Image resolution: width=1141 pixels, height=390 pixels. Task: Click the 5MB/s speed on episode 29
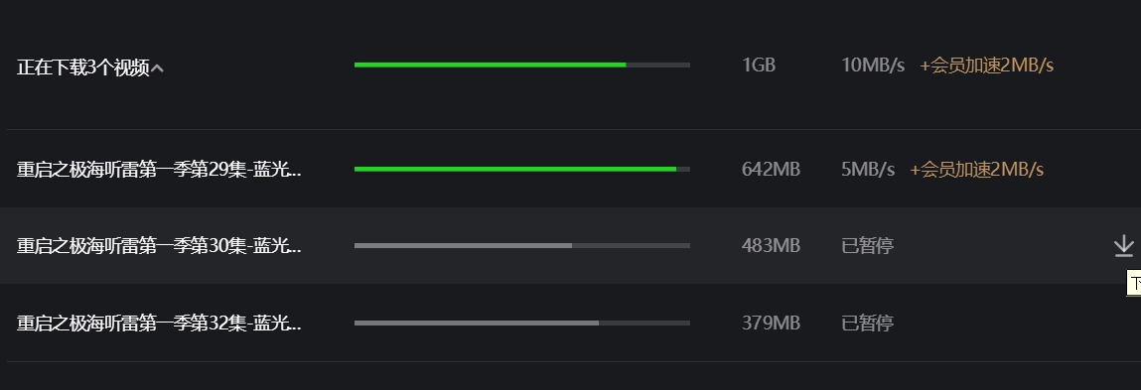click(x=867, y=170)
